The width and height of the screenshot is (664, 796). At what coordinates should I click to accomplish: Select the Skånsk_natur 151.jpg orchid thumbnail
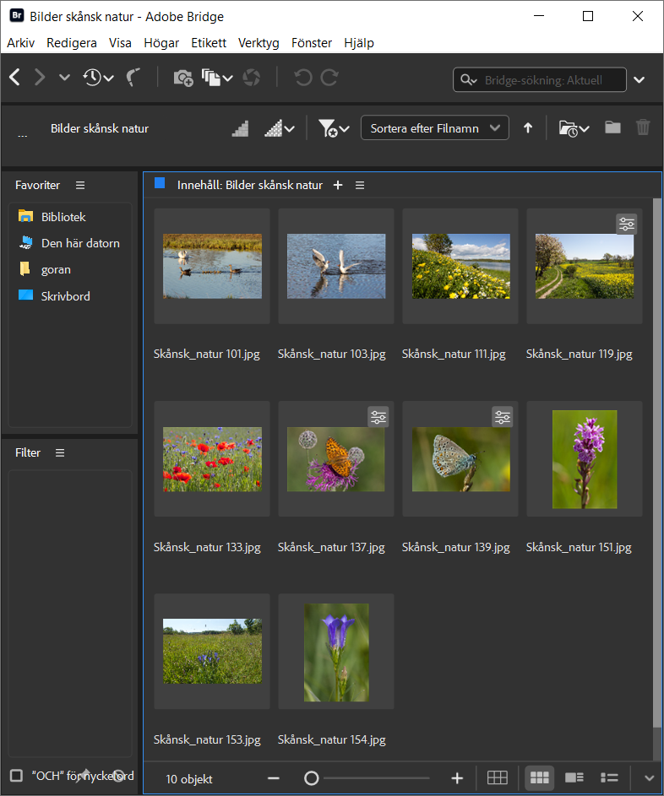point(585,460)
